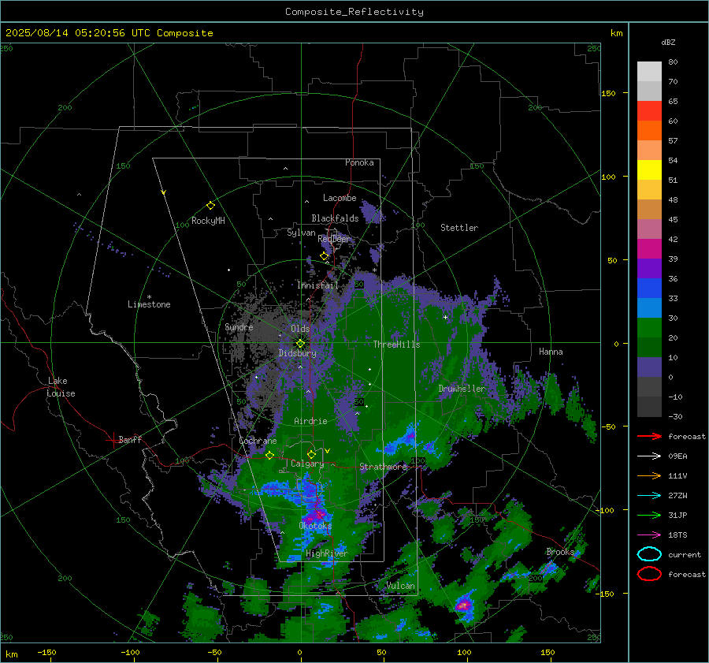Select the blue 36-33 dBZ swatch
Image resolution: width=709 pixels, height=663 pixels.
click(649, 288)
